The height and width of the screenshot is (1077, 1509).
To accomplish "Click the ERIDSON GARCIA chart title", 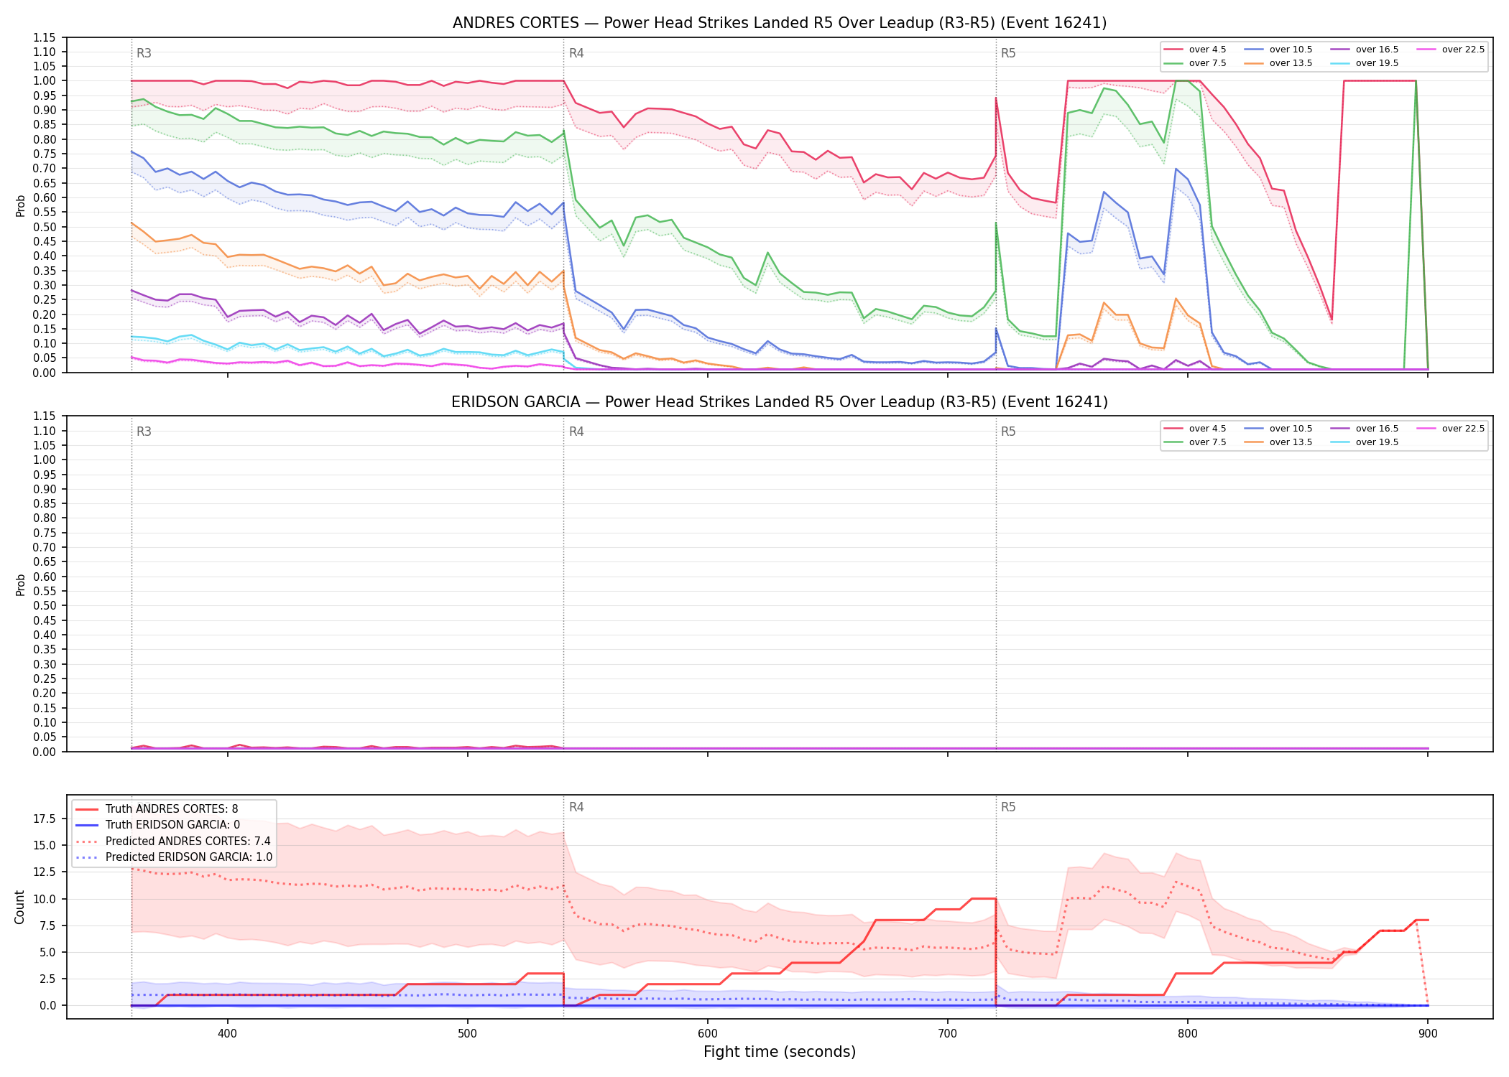I will click(x=780, y=402).
